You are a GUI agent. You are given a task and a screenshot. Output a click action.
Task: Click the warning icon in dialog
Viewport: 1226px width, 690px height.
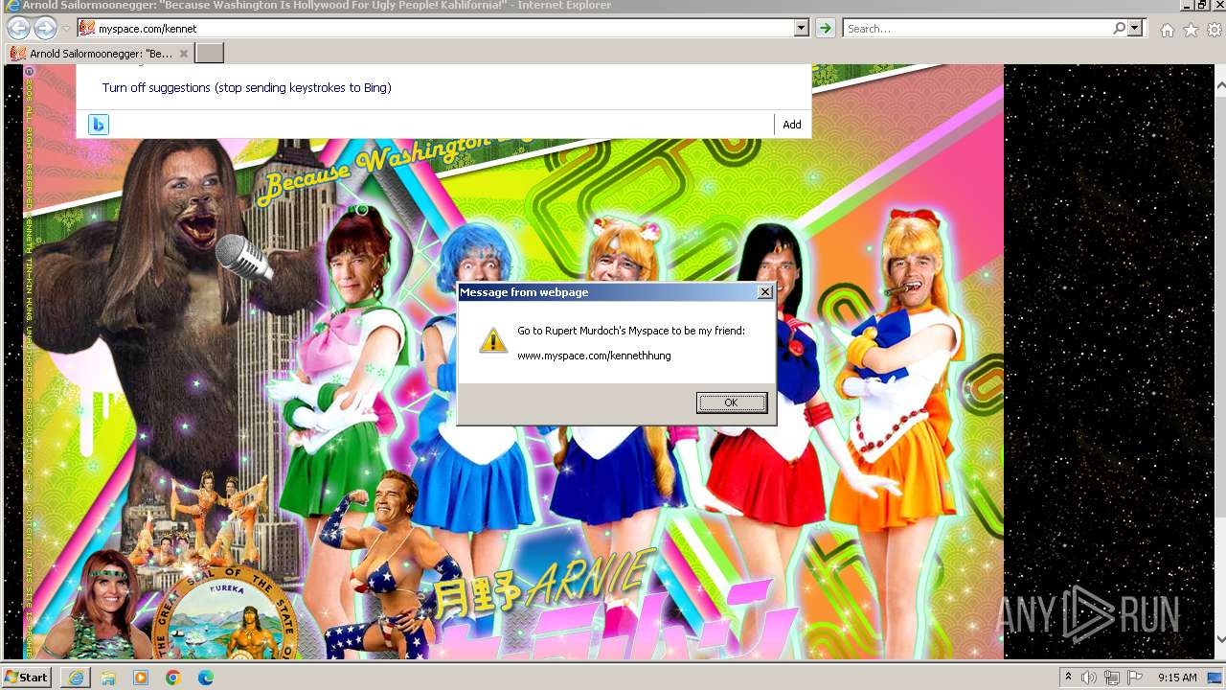click(493, 339)
